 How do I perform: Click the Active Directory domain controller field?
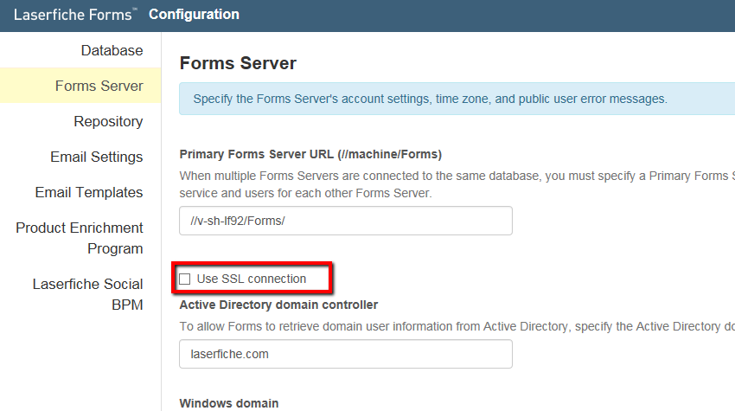coord(346,354)
